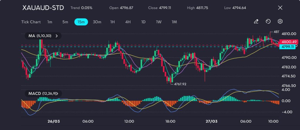This screenshot has height=130, width=300.
Task: Select the 5m timeframe
Action: [x=65, y=22]
